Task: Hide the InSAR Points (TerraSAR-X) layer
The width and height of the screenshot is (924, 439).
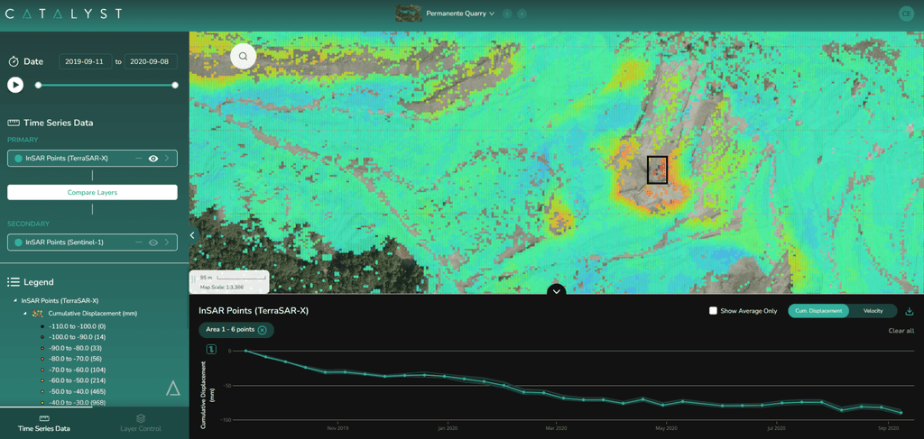Action: (153, 159)
